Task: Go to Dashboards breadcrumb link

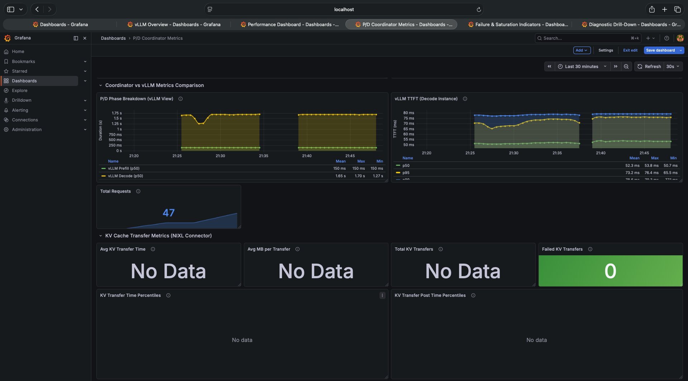Action: [113, 38]
